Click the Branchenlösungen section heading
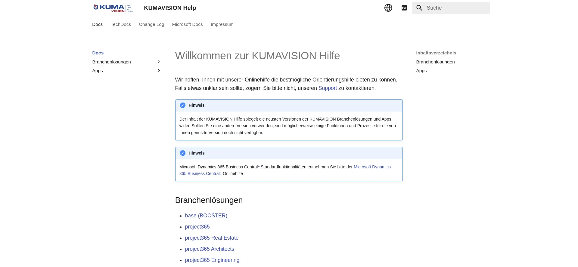The image size is (578, 267). pos(209,200)
